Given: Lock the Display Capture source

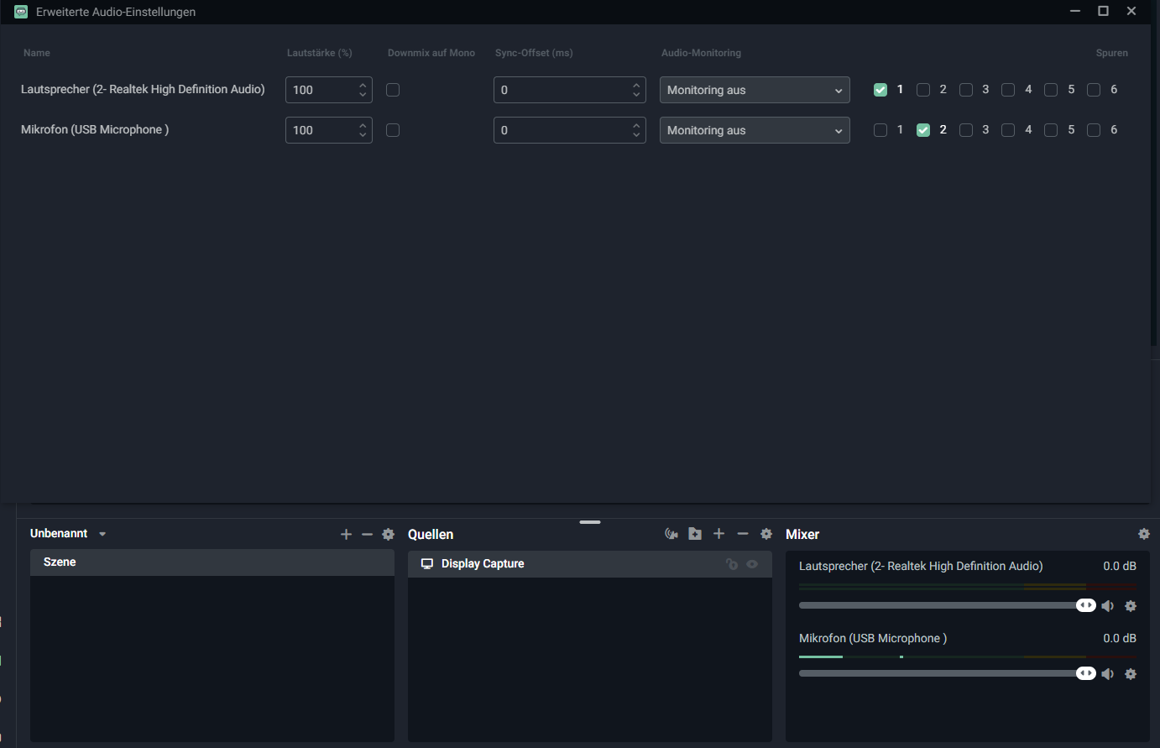Looking at the screenshot, I should click(732, 564).
